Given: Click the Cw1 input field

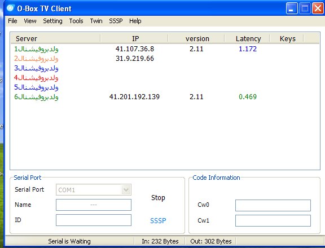Looking at the screenshot, I should point(273,220).
